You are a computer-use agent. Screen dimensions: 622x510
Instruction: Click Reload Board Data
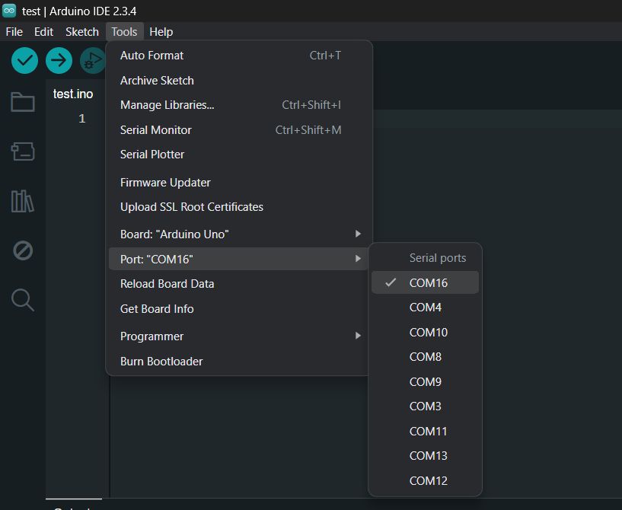(x=239, y=284)
